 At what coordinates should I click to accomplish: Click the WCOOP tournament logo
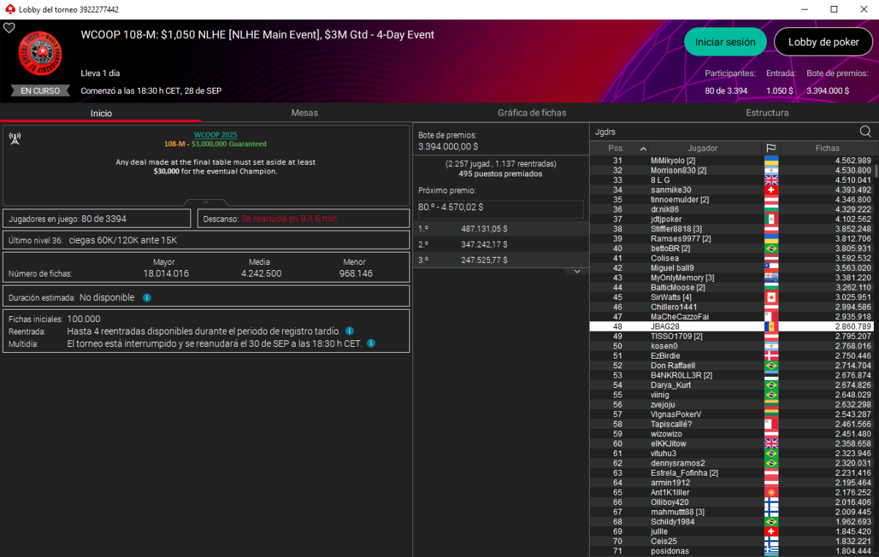click(40, 54)
